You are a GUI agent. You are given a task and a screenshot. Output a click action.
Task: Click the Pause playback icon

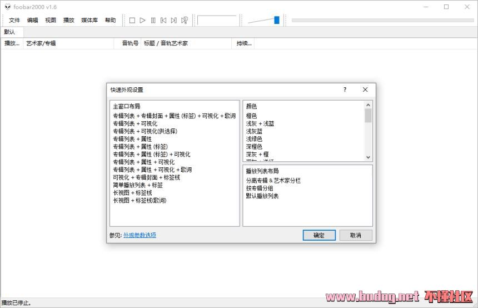153,21
